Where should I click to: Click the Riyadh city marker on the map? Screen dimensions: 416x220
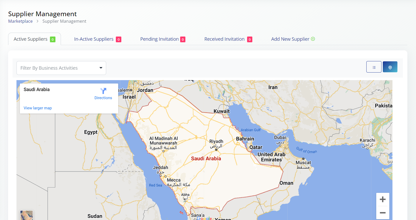[216, 150]
